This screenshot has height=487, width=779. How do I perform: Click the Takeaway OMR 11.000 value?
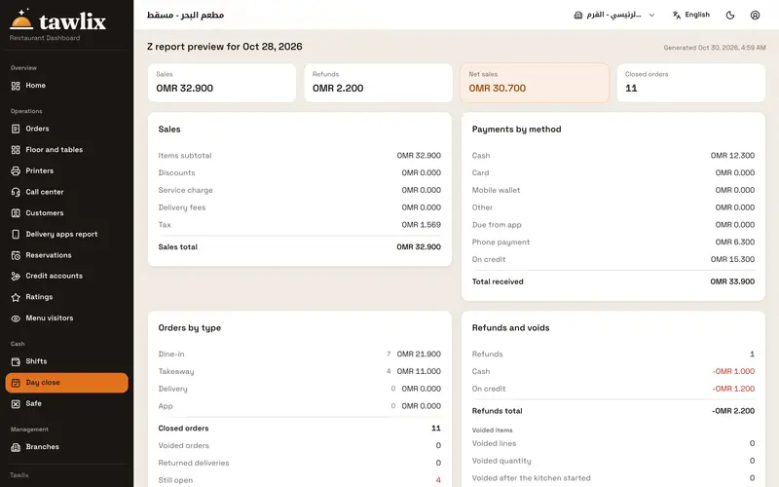(419, 372)
